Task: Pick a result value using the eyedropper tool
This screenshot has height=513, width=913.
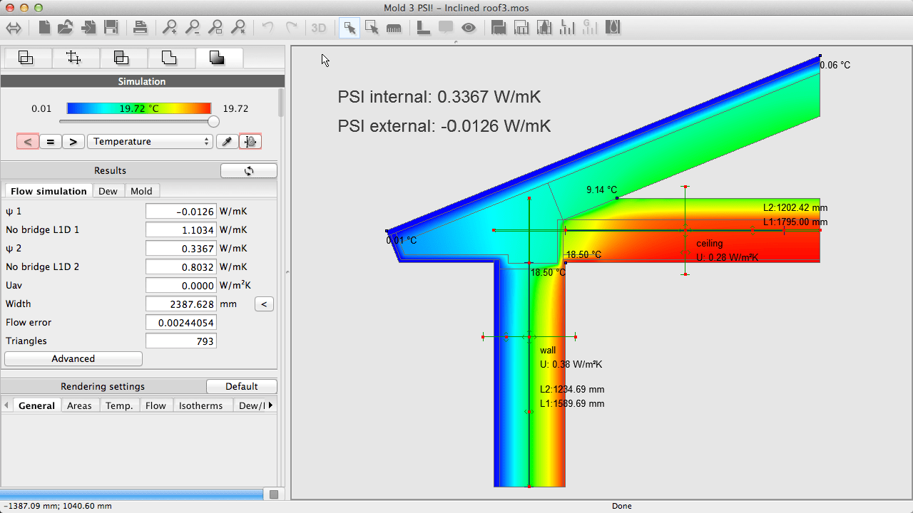Action: point(227,141)
